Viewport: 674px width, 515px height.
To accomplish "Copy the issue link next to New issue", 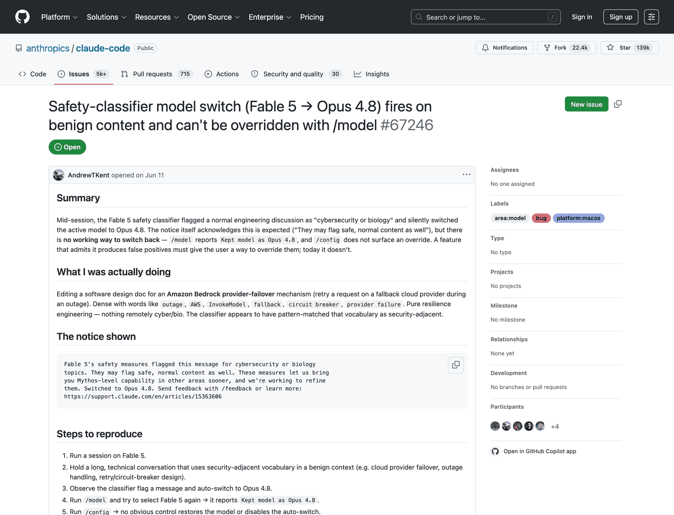I will [x=618, y=104].
